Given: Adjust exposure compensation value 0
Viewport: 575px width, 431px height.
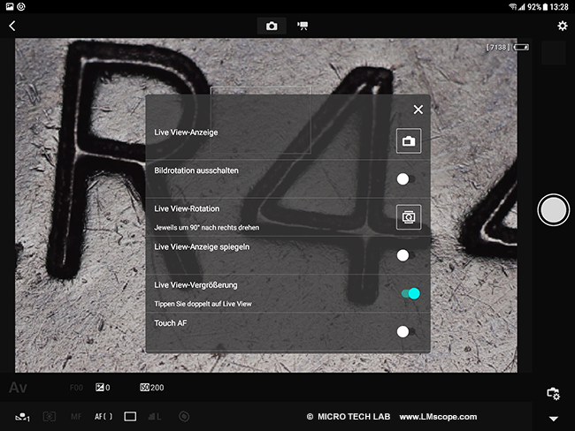Looking at the screenshot, I should (x=103, y=388).
